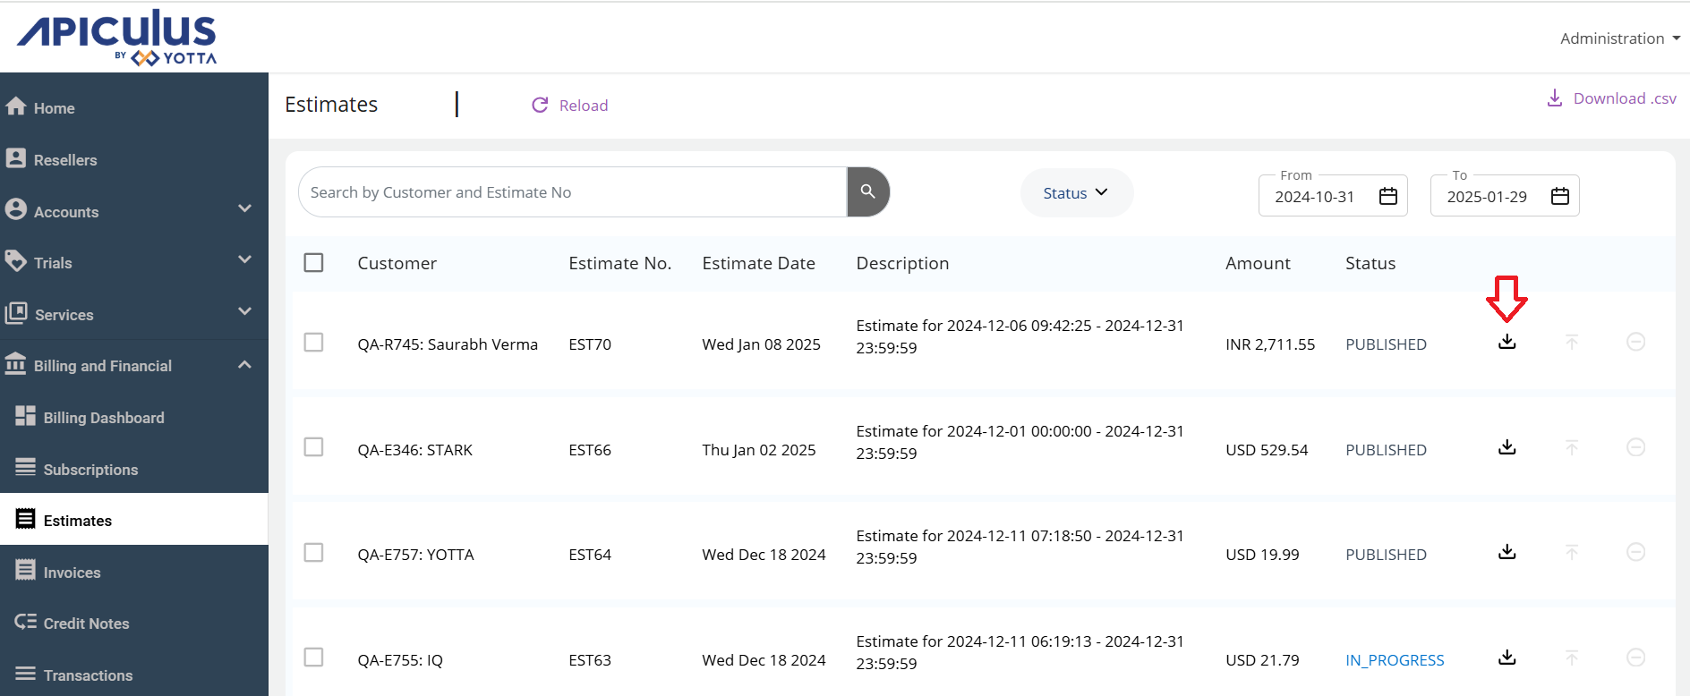Open Billing Dashboard page

[103, 418]
